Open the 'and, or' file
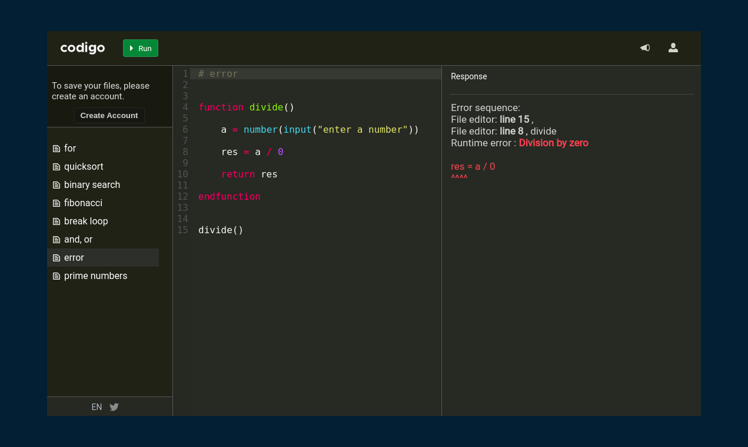 click(103, 239)
